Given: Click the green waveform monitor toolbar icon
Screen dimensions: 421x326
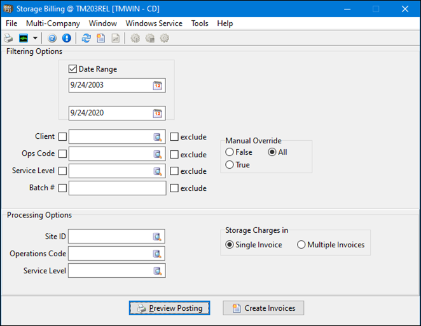Looking at the screenshot, I should click(24, 39).
